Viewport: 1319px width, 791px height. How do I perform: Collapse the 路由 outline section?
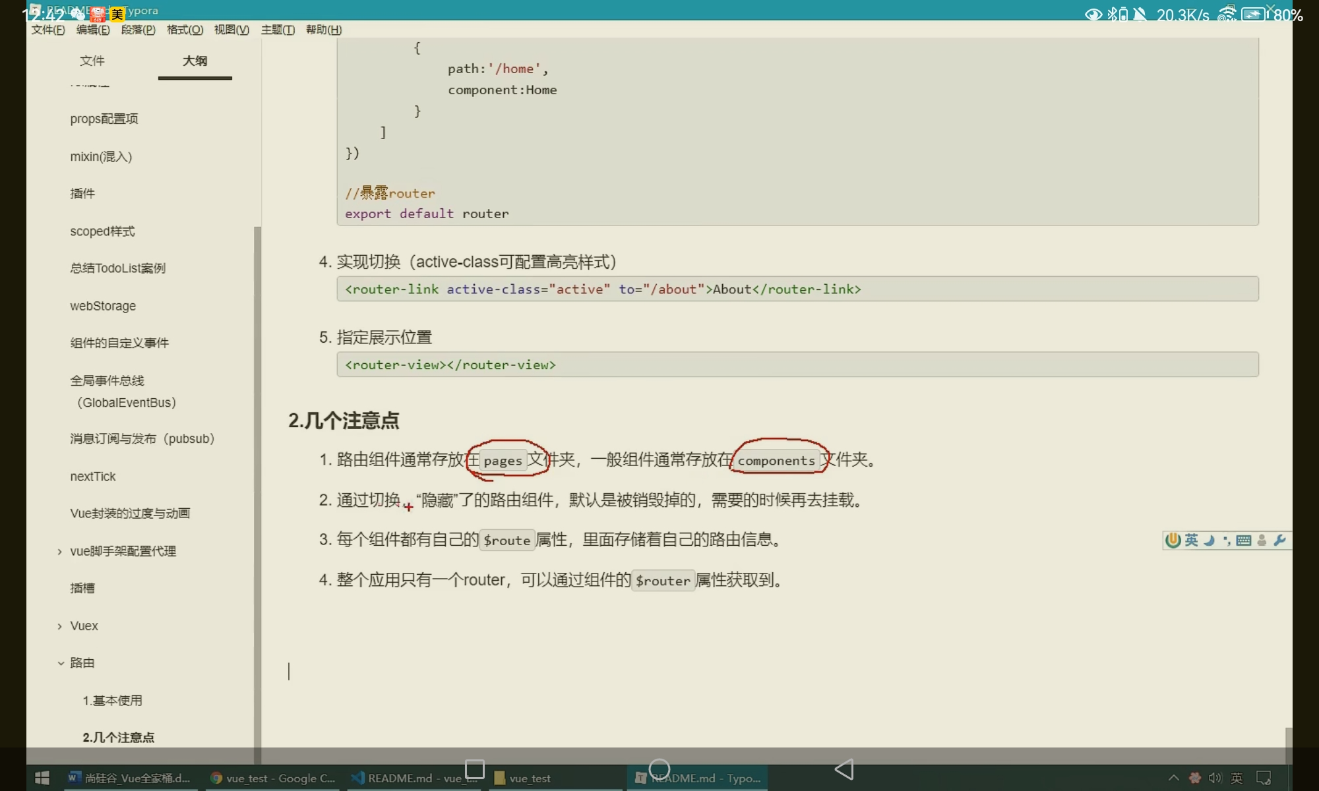click(60, 663)
